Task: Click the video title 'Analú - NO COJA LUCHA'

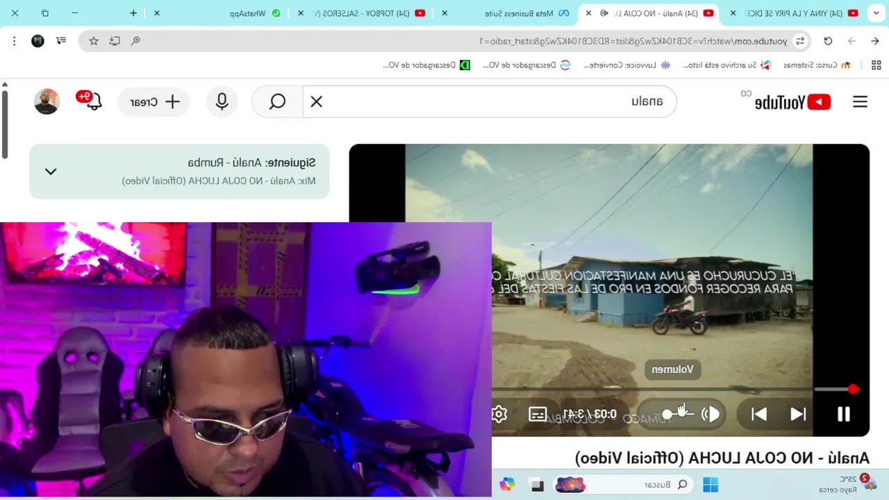Action: pos(722,458)
